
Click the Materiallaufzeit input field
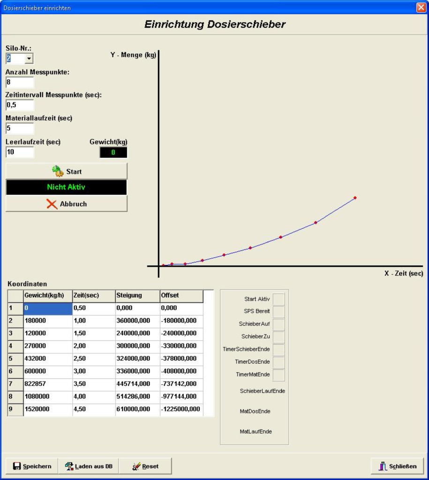pyautogui.click(x=20, y=128)
